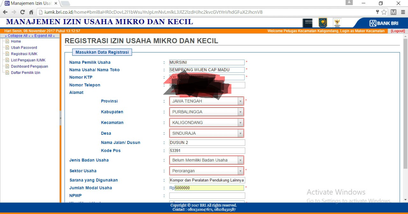Click the Alamat label
This screenshot has height=214, width=408.
(x=76, y=92)
